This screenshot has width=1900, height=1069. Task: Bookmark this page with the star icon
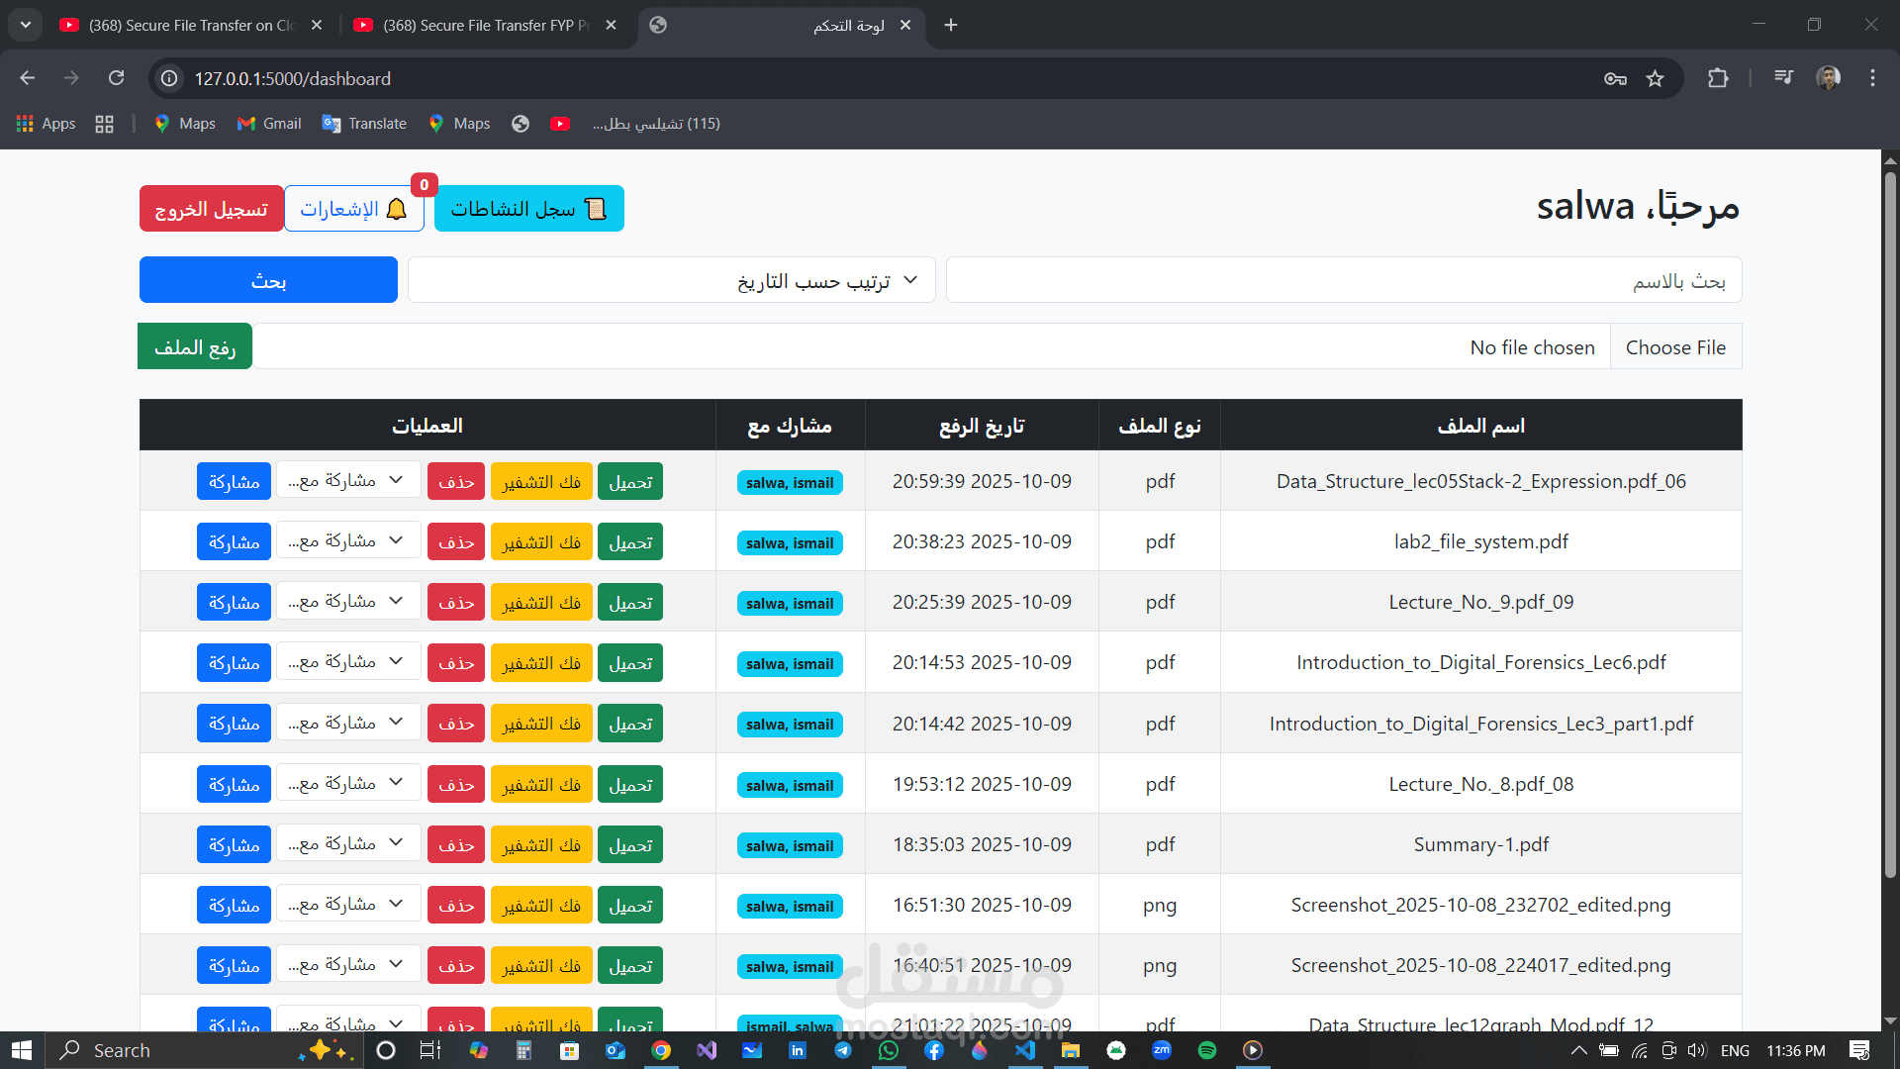pyautogui.click(x=1655, y=78)
